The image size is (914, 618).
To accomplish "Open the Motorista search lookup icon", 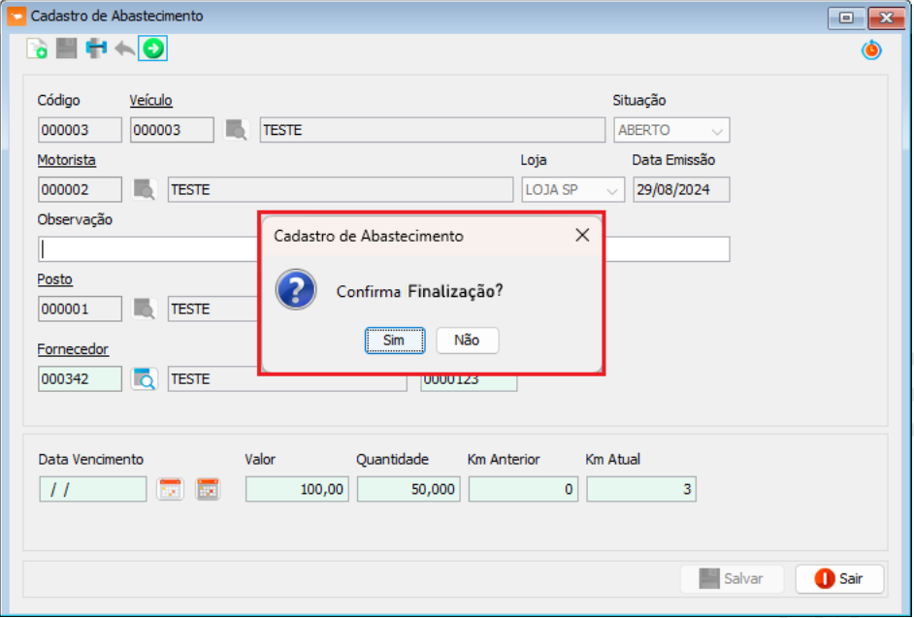I will coord(145,190).
